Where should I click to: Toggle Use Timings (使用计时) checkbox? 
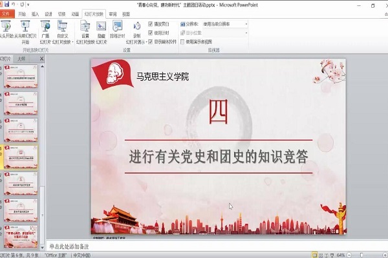coord(150,33)
